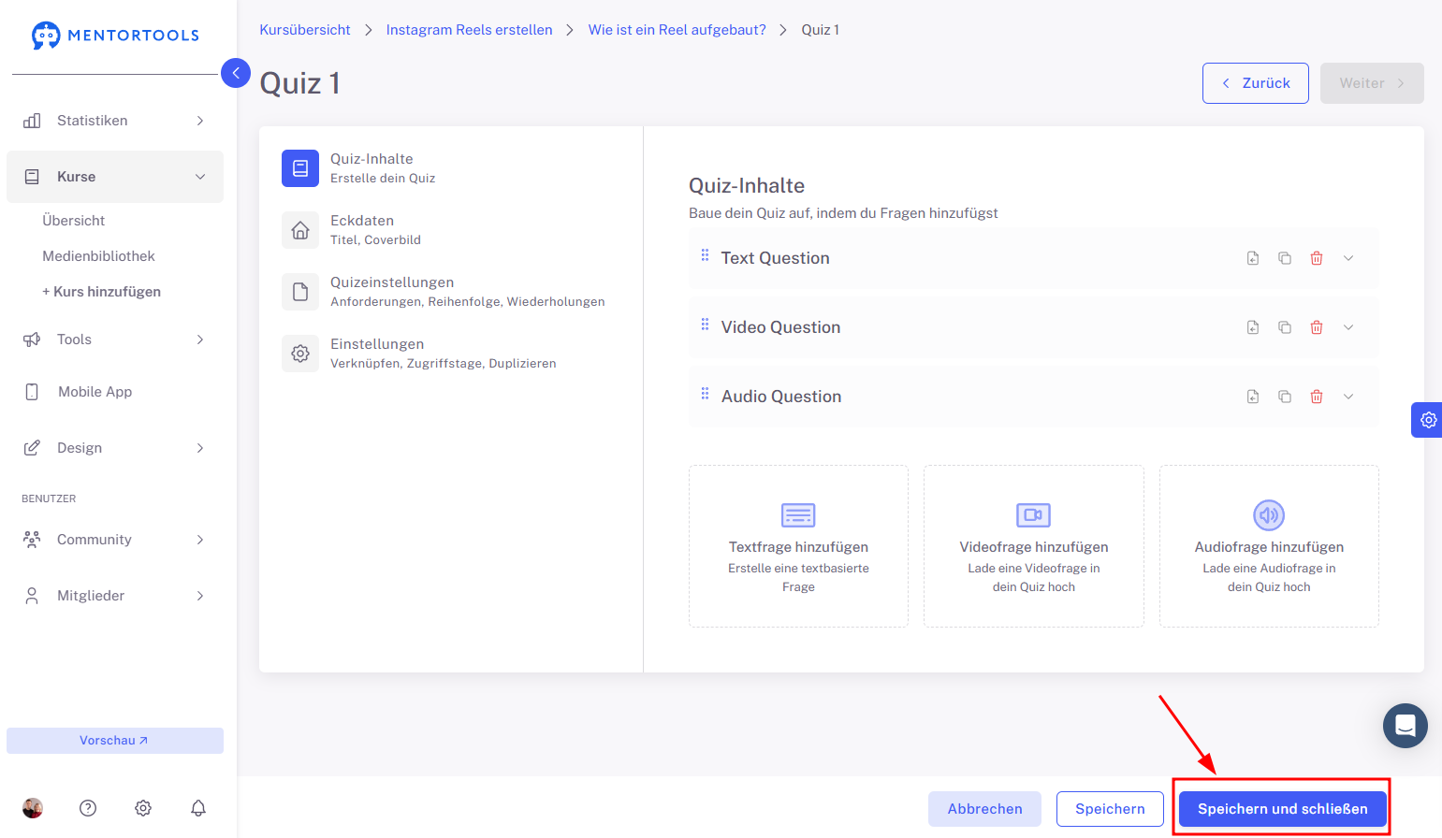Open the Medienbibliothek submenu item

pyautogui.click(x=98, y=256)
